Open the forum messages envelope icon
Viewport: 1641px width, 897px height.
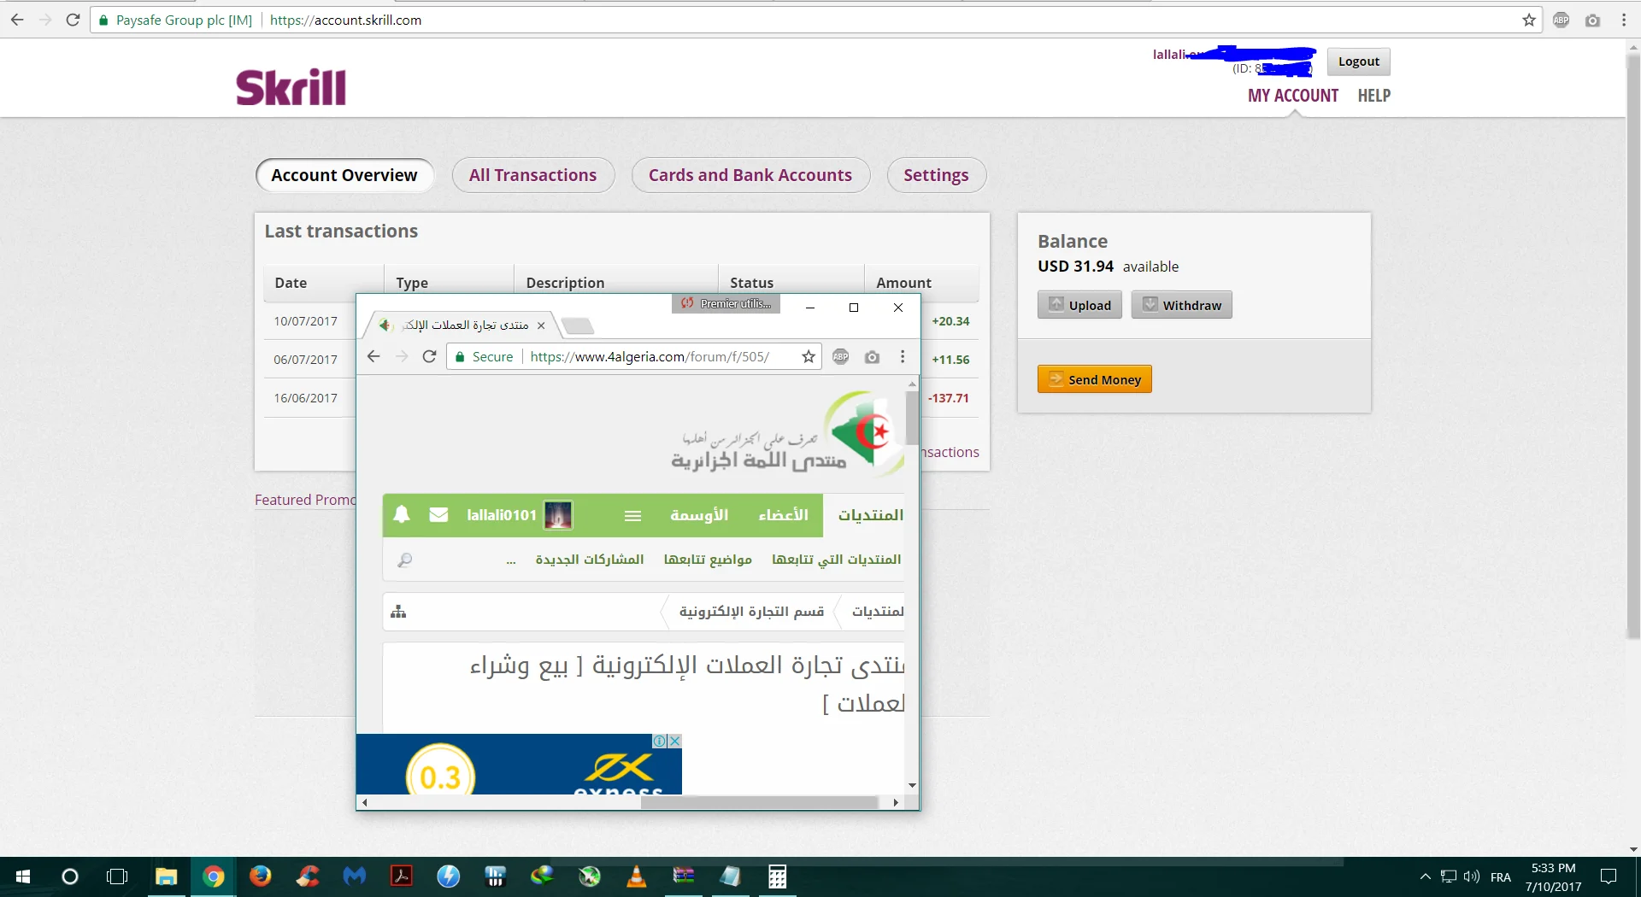pyautogui.click(x=438, y=514)
